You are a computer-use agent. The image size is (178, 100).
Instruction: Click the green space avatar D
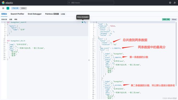point(8,8)
